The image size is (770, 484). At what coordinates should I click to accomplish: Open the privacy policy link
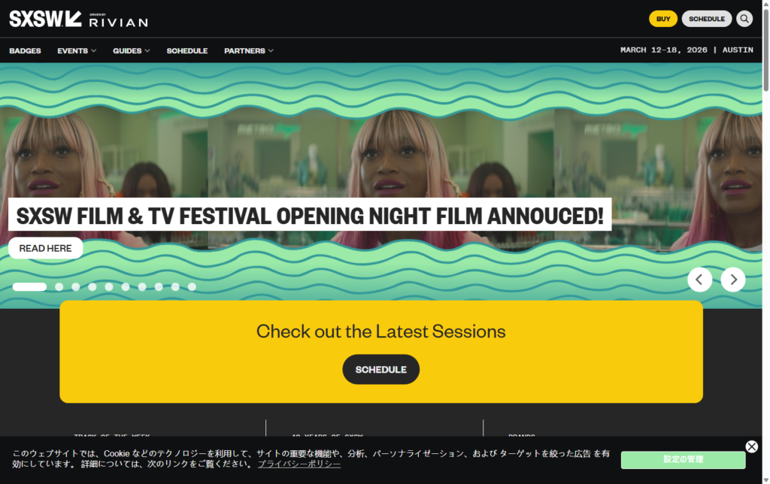299,464
